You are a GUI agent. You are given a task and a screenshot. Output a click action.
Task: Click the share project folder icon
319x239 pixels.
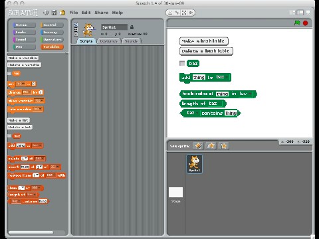(62, 13)
